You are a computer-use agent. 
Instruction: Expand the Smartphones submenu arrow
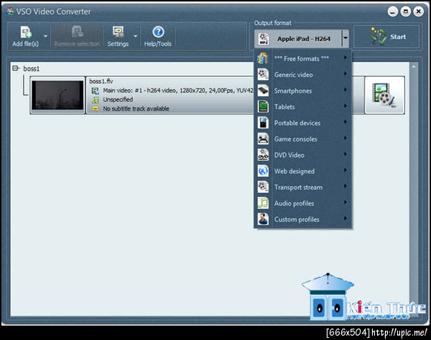click(x=346, y=90)
